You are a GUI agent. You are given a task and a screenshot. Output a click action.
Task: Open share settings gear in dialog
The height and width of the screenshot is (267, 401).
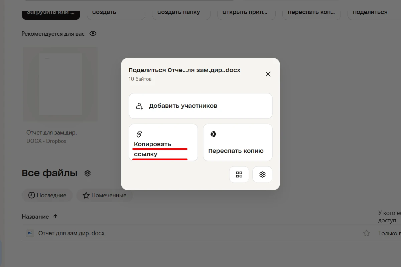point(262,174)
